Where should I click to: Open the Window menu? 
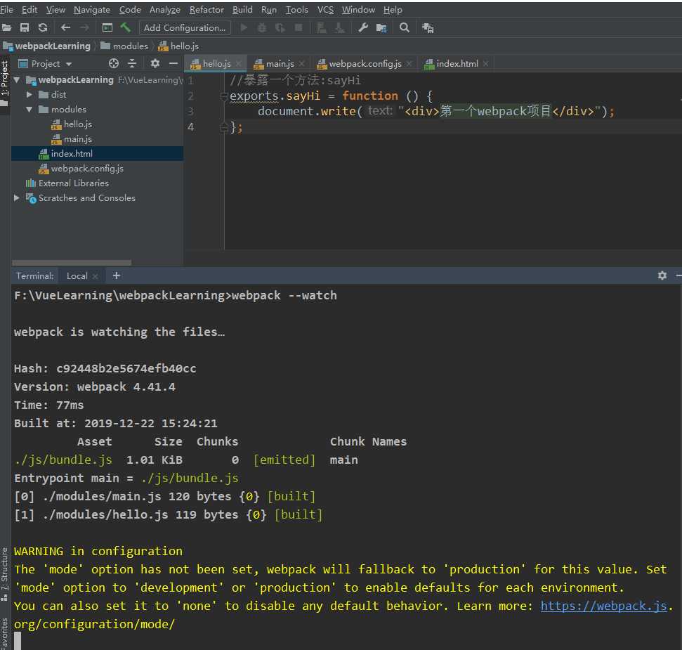point(358,10)
